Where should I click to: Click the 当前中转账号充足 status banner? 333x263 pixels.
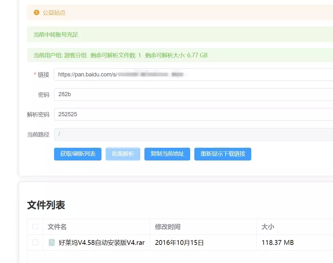pyautogui.click(x=56, y=35)
